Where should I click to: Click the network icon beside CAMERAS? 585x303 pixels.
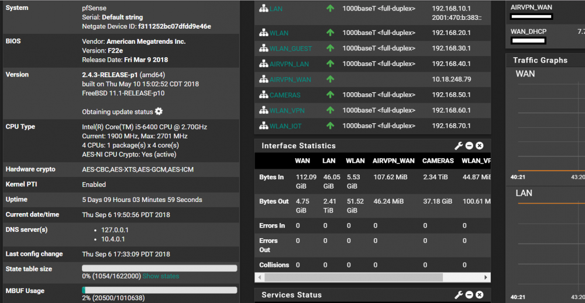coord(264,95)
